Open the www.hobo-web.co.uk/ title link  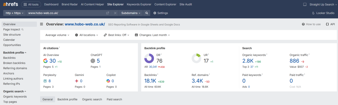(85, 24)
